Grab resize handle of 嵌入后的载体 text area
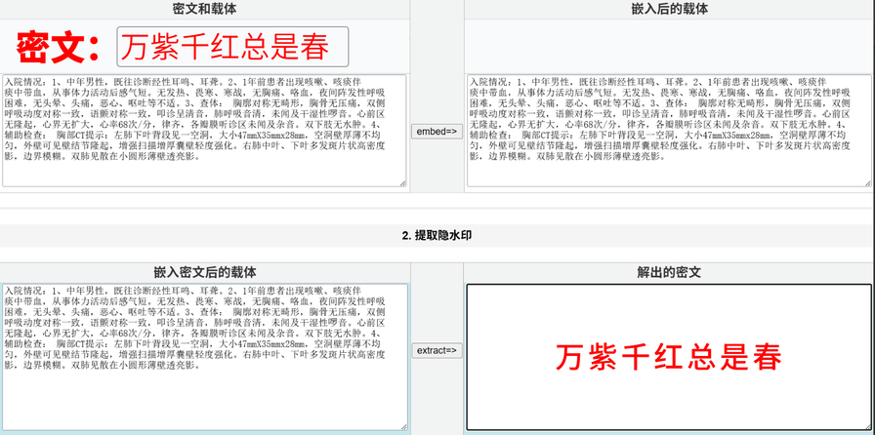This screenshot has width=875, height=435. point(867,183)
